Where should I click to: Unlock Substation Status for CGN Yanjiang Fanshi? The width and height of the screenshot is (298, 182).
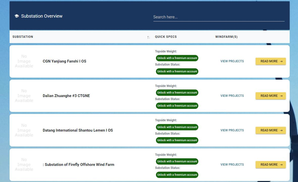[177, 71]
